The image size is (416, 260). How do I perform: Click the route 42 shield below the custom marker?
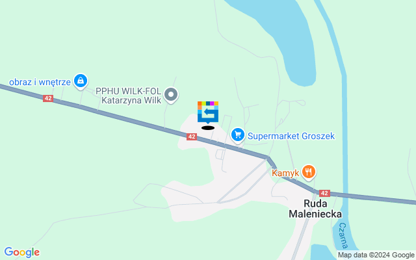[192, 136]
